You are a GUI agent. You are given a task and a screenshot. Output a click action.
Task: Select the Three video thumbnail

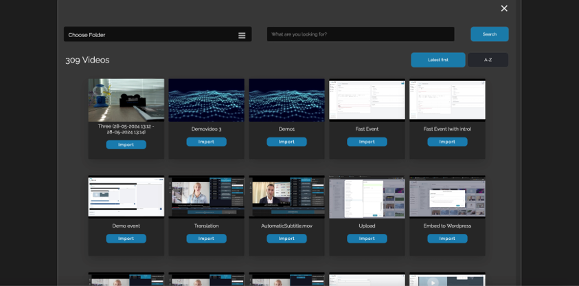click(x=126, y=100)
